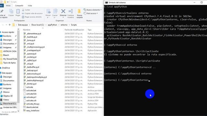Switch to the Compartir ribbon tab
Image resolution: width=207 pixels, height=116 pixels.
(19, 5)
